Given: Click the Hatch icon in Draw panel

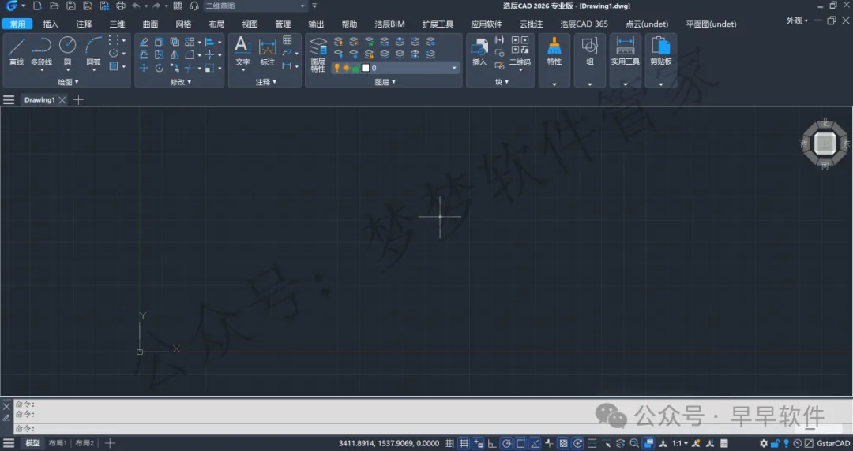Looking at the screenshot, I should point(114,66).
